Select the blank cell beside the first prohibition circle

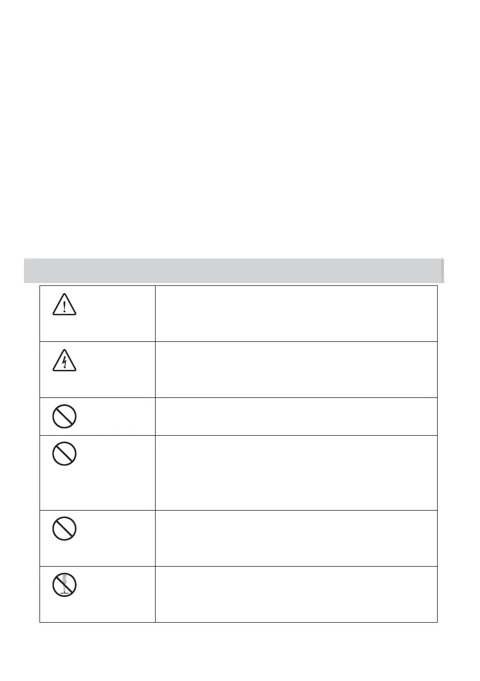[x=295, y=417]
